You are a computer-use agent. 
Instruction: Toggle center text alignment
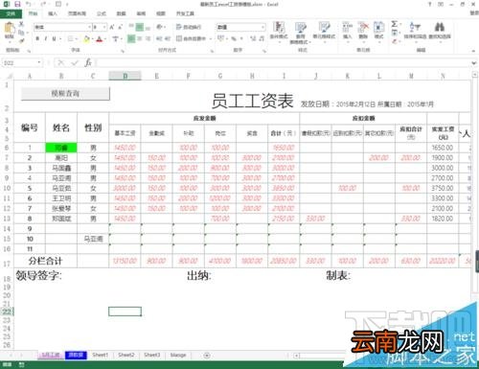pyautogui.click(x=140, y=39)
